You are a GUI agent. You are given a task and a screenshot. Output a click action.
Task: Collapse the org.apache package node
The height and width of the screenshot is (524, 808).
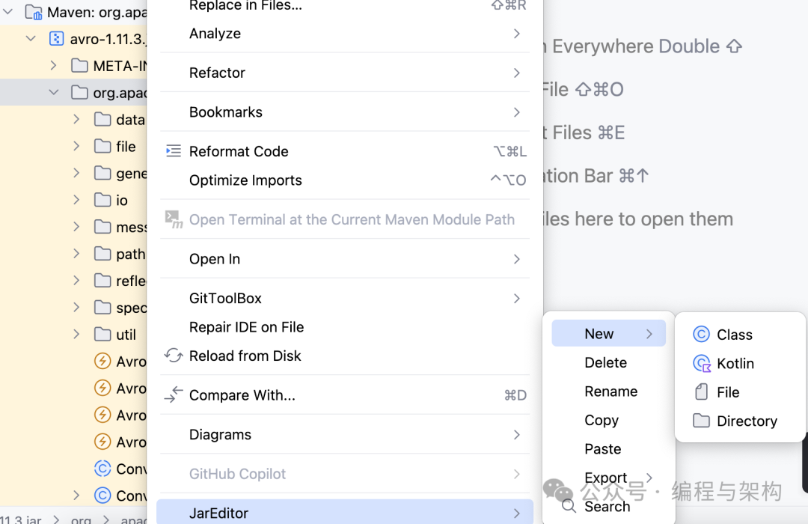coord(53,93)
